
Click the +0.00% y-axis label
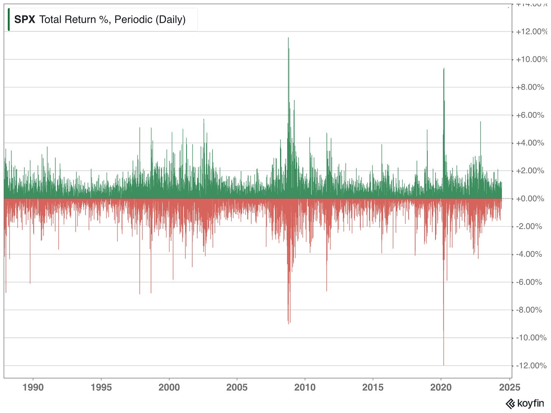tap(530, 199)
